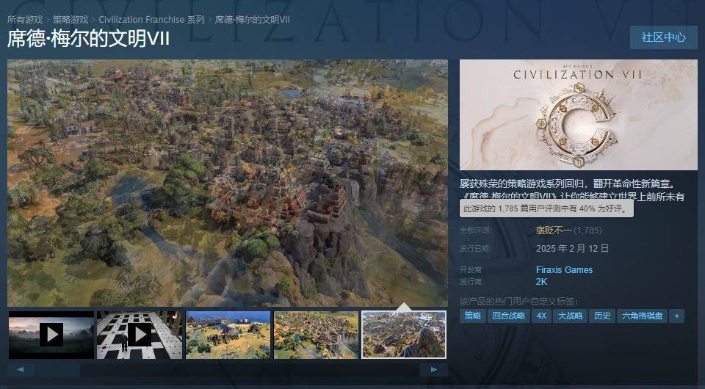Play the first trailer video thumbnail

(51, 335)
